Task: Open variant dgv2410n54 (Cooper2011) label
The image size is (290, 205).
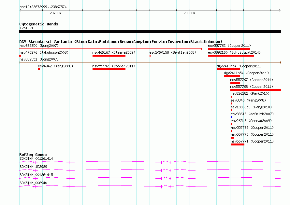Action: click(x=239, y=66)
